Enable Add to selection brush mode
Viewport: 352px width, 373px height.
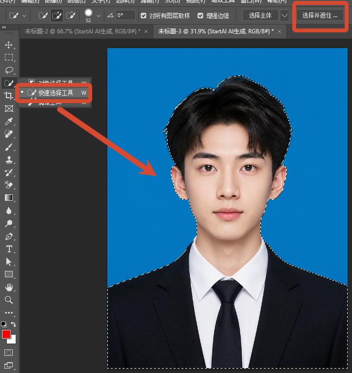pos(56,16)
